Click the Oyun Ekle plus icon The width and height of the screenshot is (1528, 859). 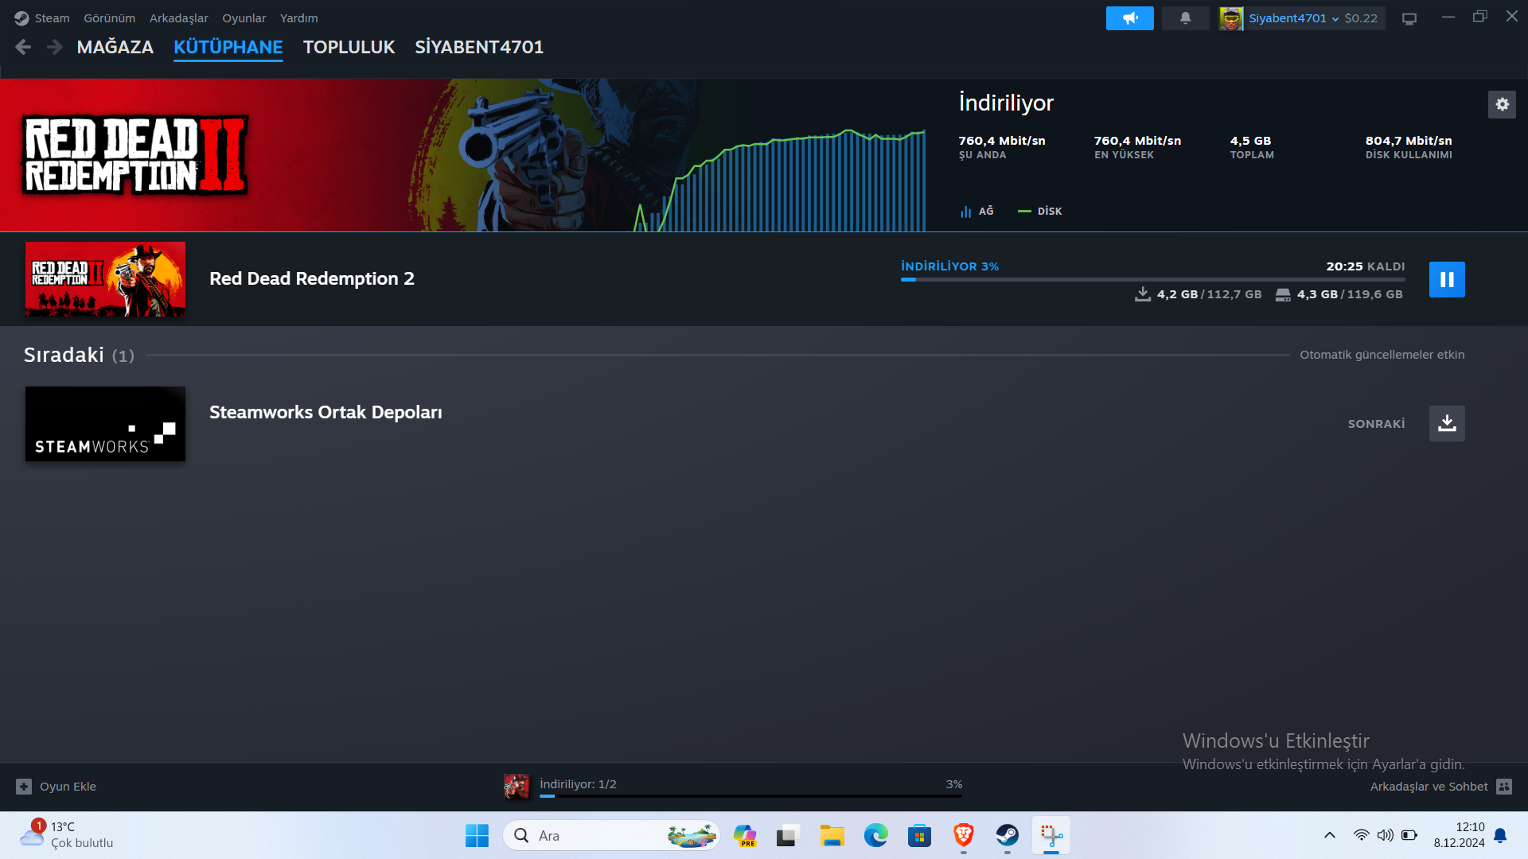(24, 786)
